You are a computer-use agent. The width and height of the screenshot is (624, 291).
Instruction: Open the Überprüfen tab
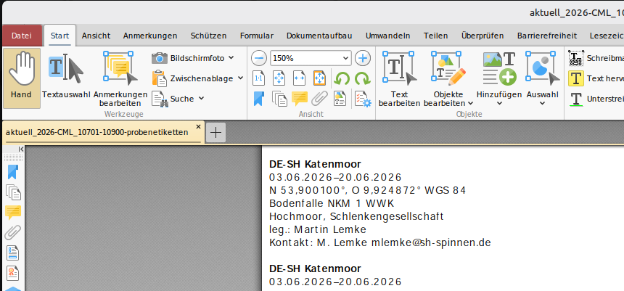pyautogui.click(x=483, y=36)
